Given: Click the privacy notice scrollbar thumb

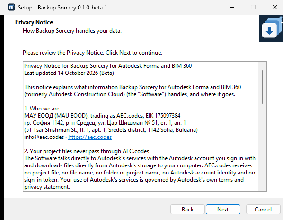Looking at the screenshot, I should 262,87.
